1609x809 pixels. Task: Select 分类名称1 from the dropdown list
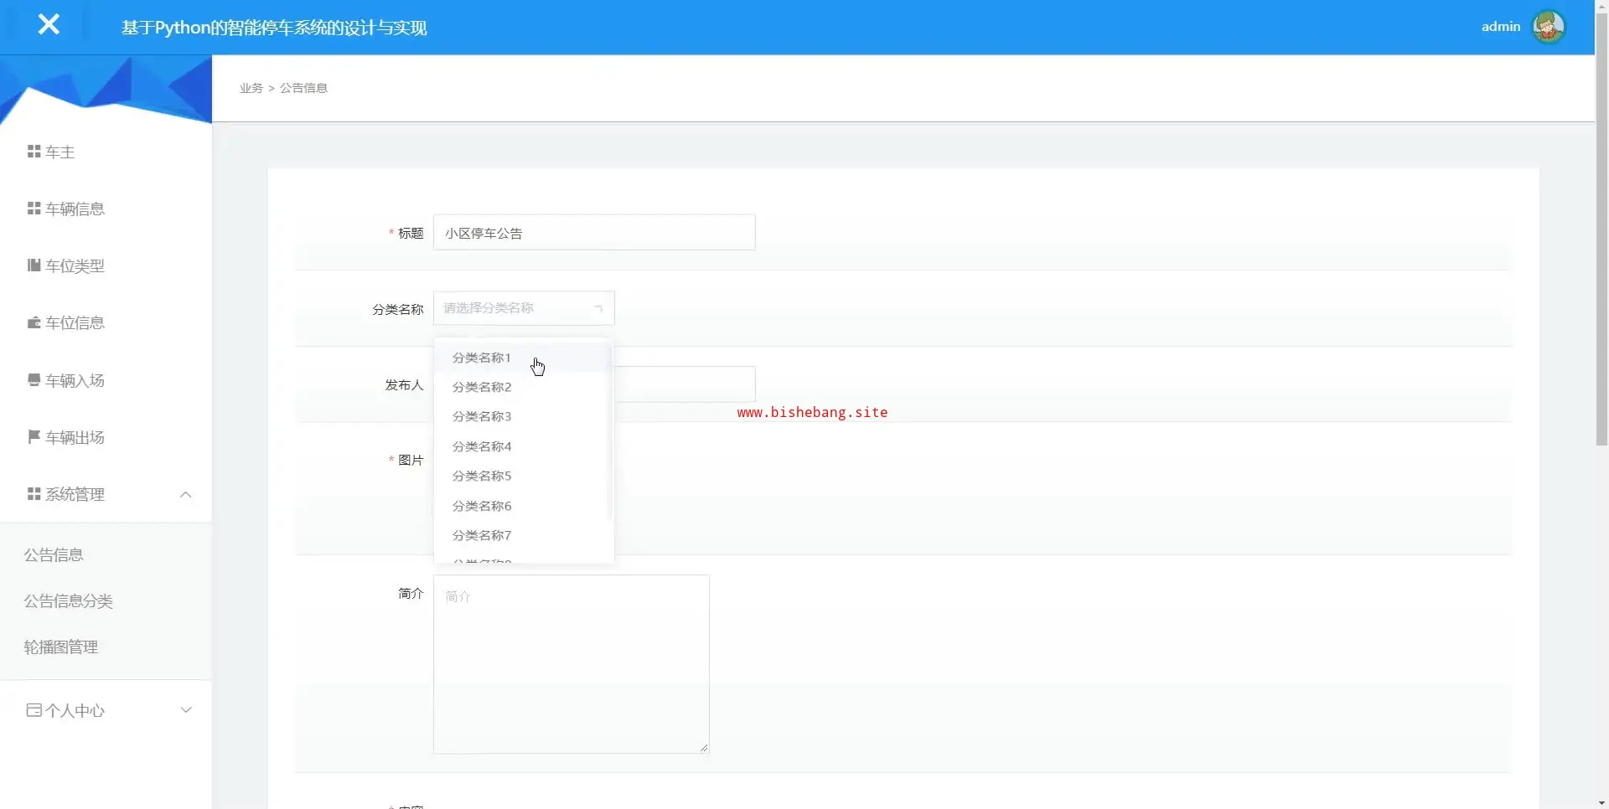point(482,358)
